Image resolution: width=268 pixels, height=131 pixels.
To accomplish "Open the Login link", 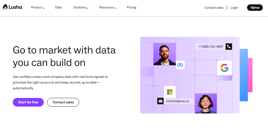I will point(234,8).
